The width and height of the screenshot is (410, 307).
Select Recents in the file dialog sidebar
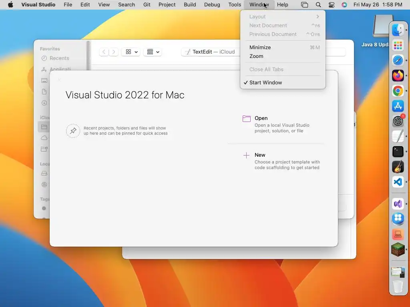pyautogui.click(x=59, y=58)
